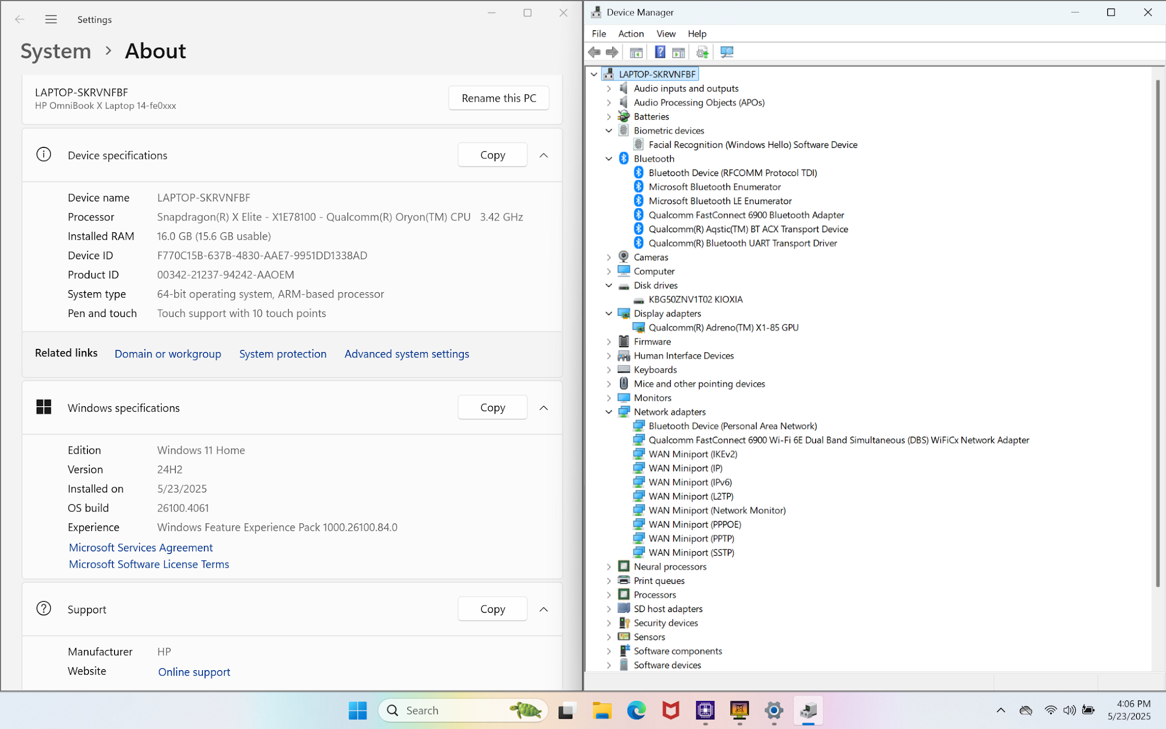Open Wi-Fi network tray icon
This screenshot has height=729, width=1166.
point(1050,710)
